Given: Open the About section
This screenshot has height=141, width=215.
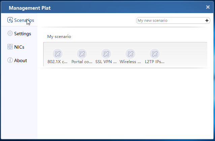Looking at the screenshot, I should (19, 60).
